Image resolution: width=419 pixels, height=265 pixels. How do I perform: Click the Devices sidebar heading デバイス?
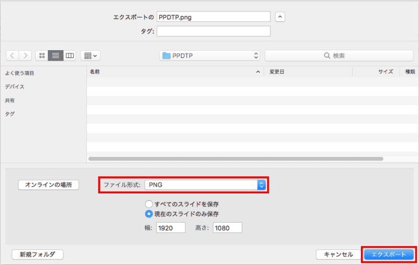click(x=15, y=87)
